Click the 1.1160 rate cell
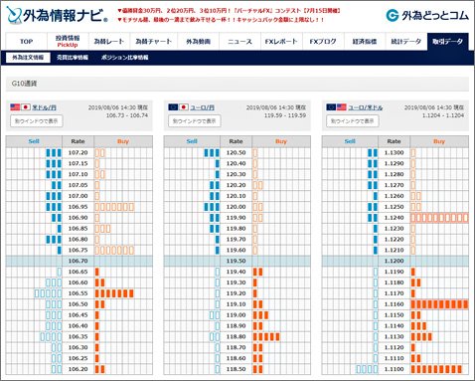 pos(394,304)
